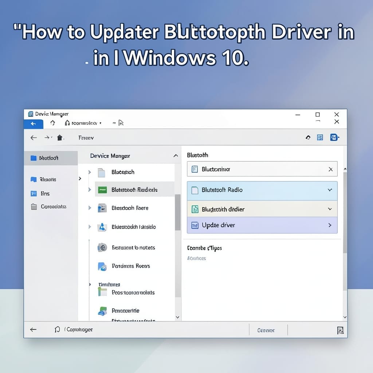
Task: Click the right panel scroll up arrow
Action: [345, 169]
